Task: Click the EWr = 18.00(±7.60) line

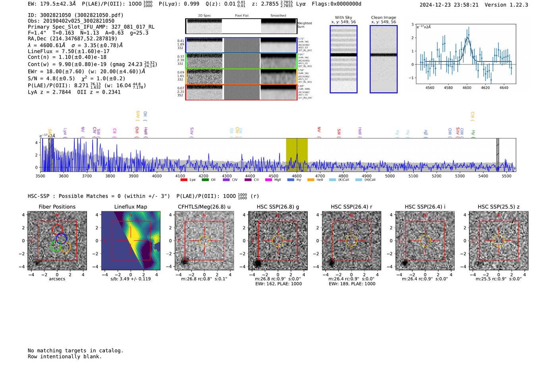Action: click(86, 72)
